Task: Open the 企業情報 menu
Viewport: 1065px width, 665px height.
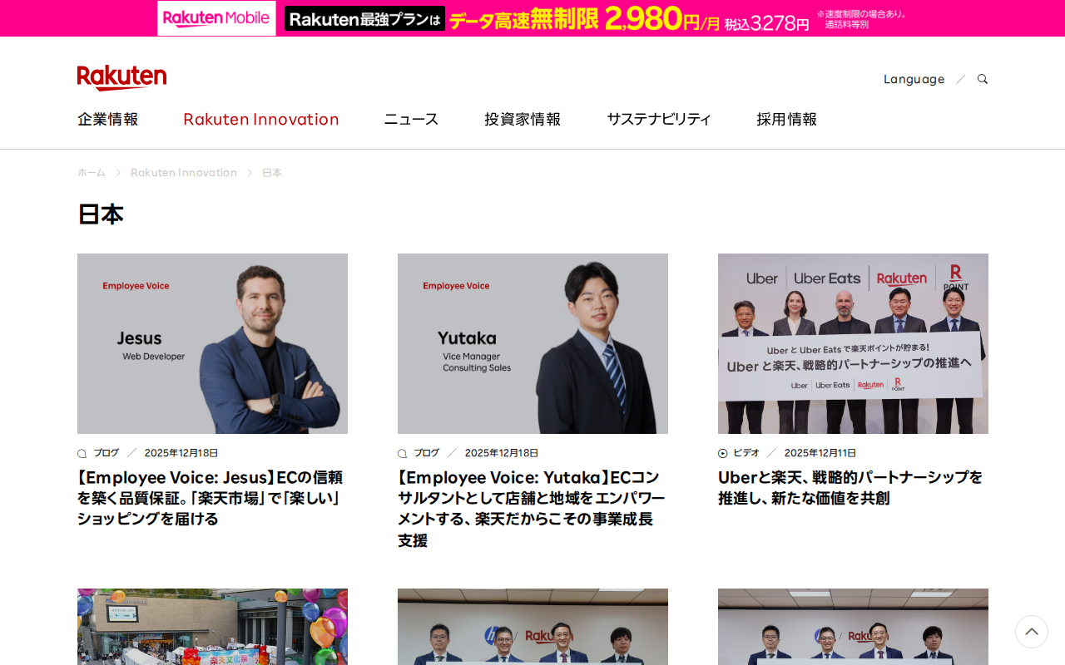Action: [108, 119]
